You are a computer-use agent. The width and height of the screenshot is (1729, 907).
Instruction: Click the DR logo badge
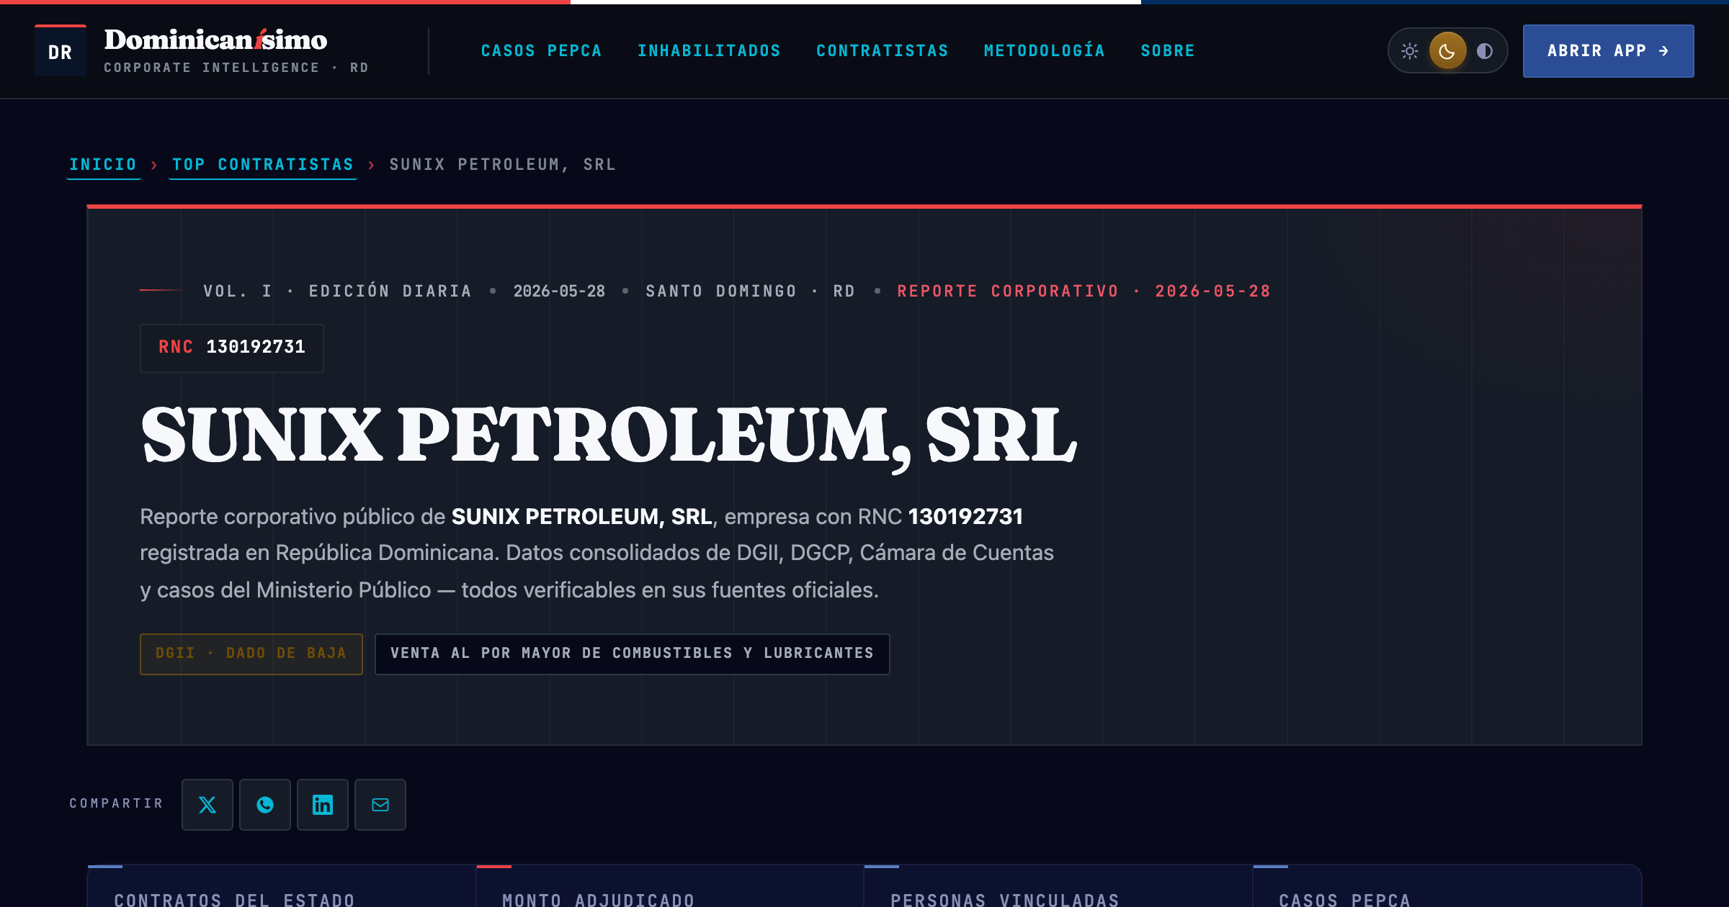click(x=61, y=51)
